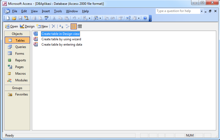
Task: Click the Groups bar header
Action: 17,88
